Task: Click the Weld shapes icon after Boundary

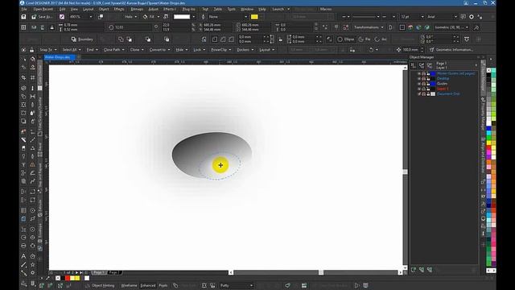Action: click(121, 39)
